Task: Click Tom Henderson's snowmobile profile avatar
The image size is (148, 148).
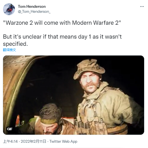Action: click(9, 9)
